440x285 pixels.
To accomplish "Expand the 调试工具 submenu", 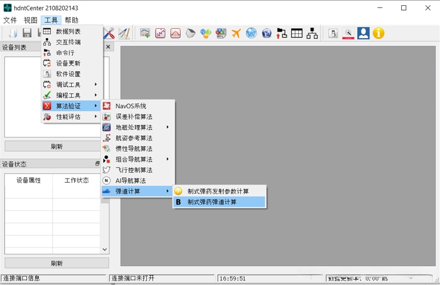I will coord(72,85).
